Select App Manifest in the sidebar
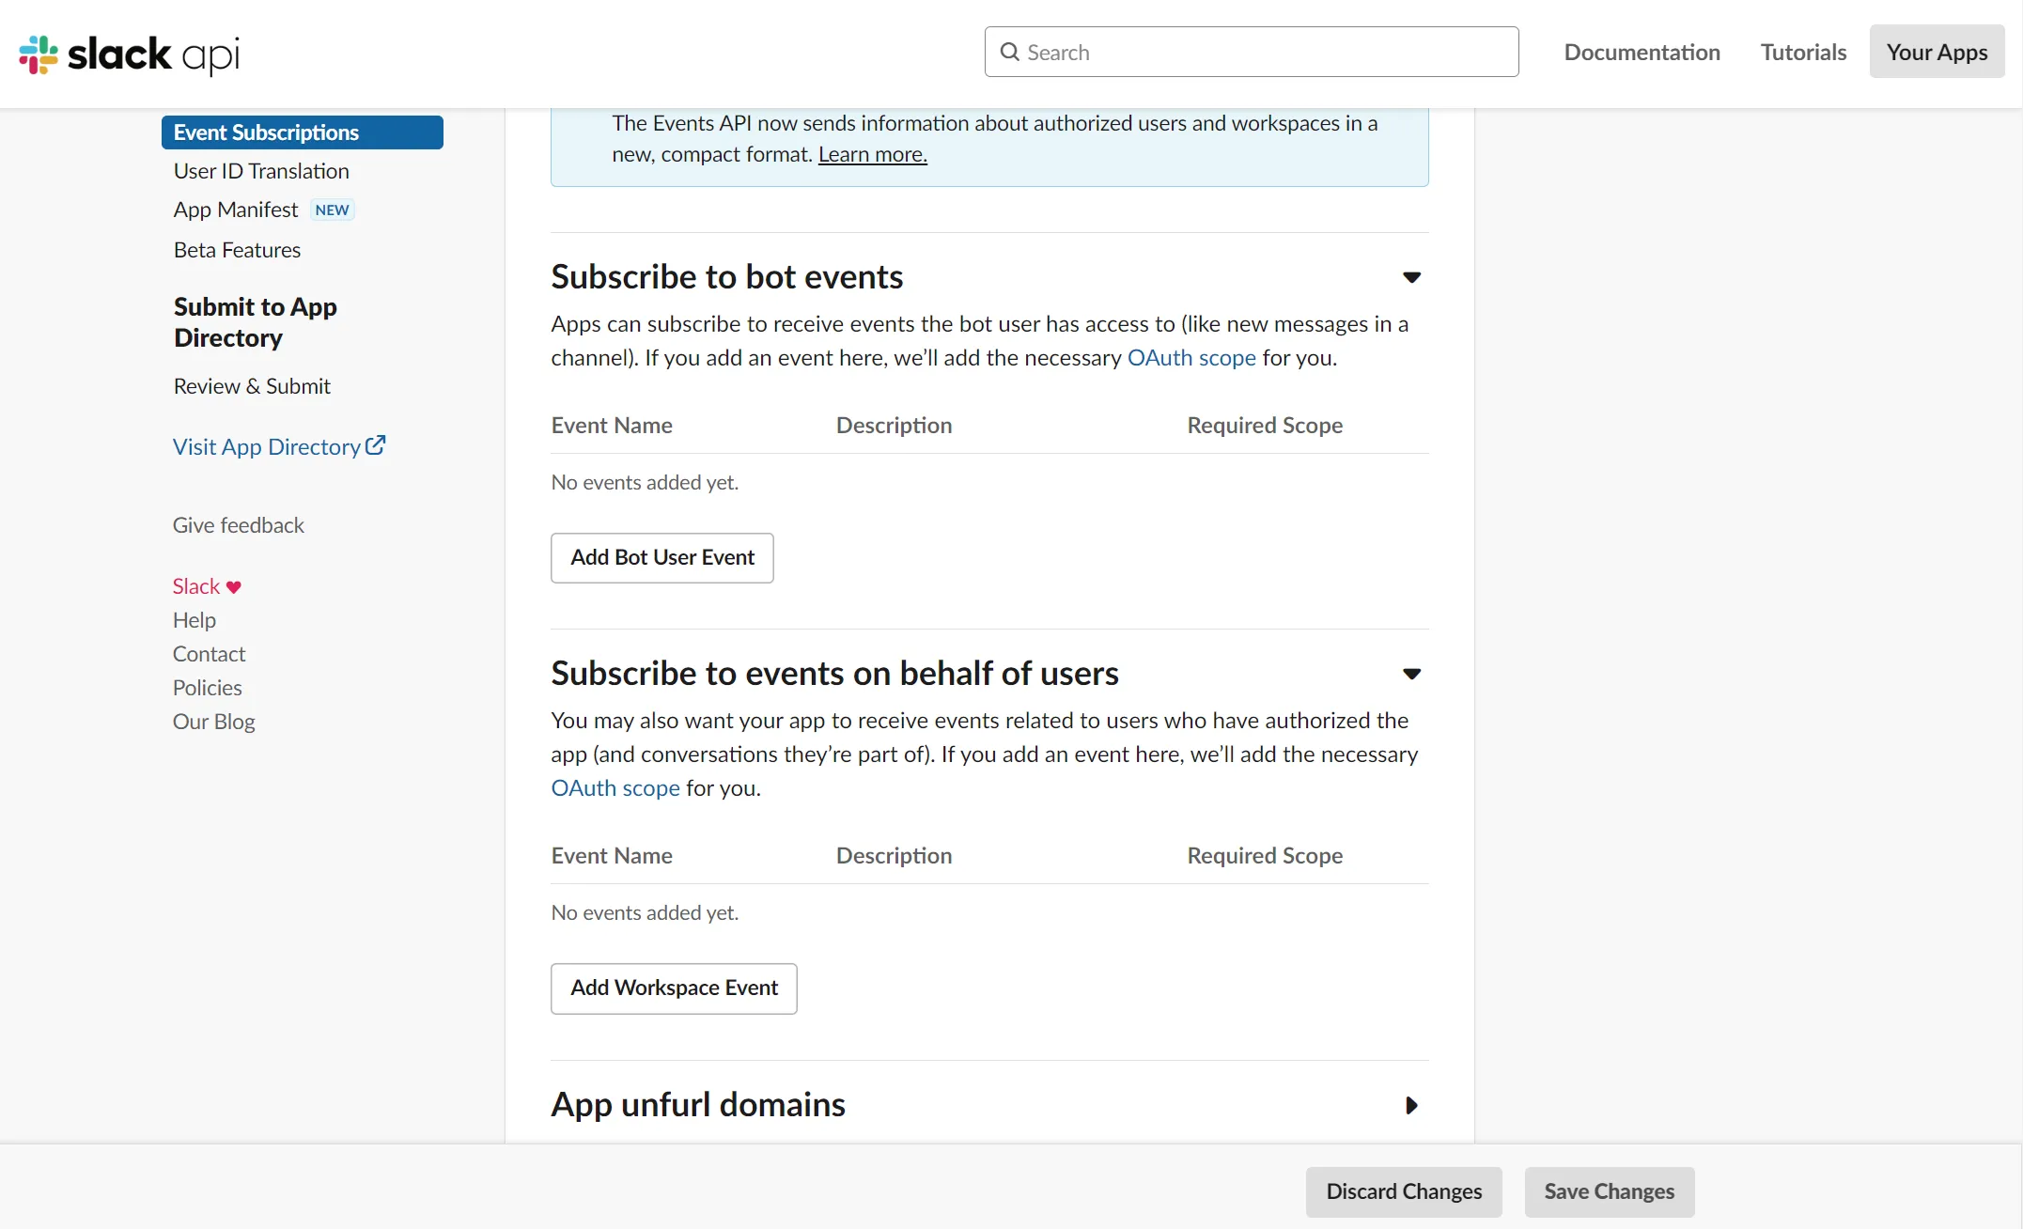Viewport: 2023px width, 1229px height. click(236, 210)
